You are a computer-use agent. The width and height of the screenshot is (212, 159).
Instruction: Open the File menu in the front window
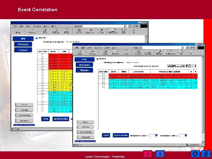click(x=77, y=47)
